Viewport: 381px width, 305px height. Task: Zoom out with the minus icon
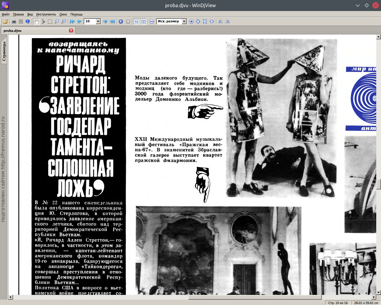(152, 21)
